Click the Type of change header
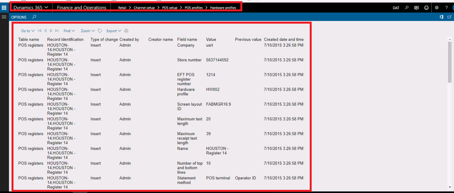This screenshot has height=193, width=454. click(x=104, y=39)
